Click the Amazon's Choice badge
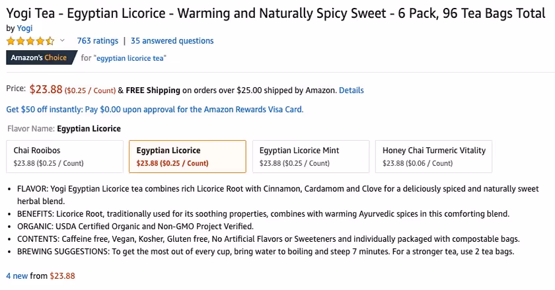Viewport: 555px width, 290px height. point(38,57)
